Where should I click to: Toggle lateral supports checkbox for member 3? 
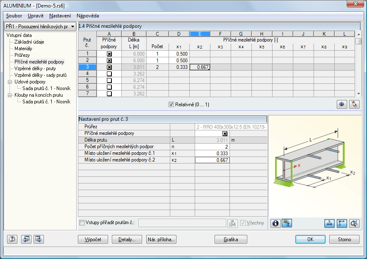tap(109, 67)
